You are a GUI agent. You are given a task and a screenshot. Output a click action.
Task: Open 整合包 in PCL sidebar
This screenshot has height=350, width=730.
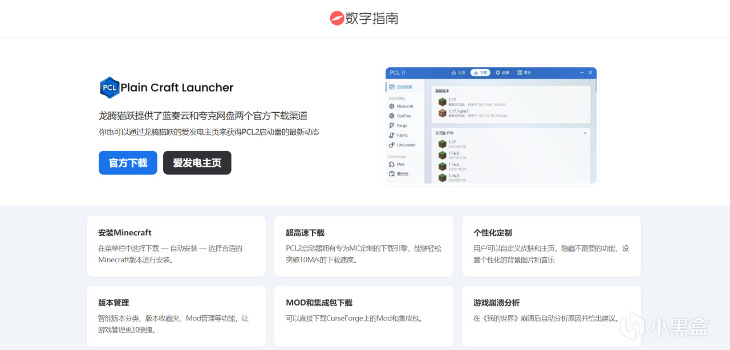(x=399, y=174)
